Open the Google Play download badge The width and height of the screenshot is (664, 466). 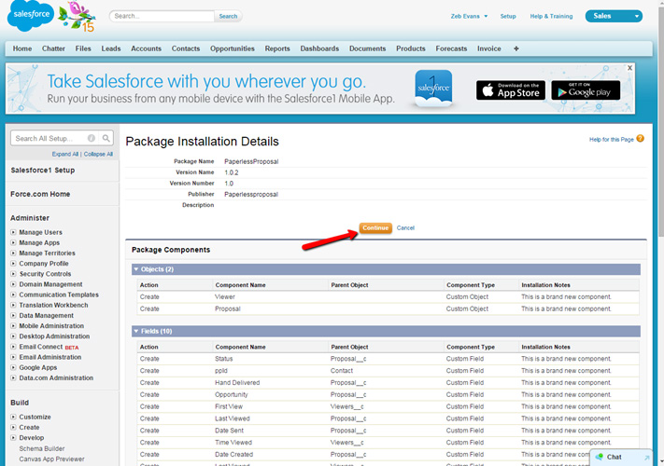pos(586,90)
